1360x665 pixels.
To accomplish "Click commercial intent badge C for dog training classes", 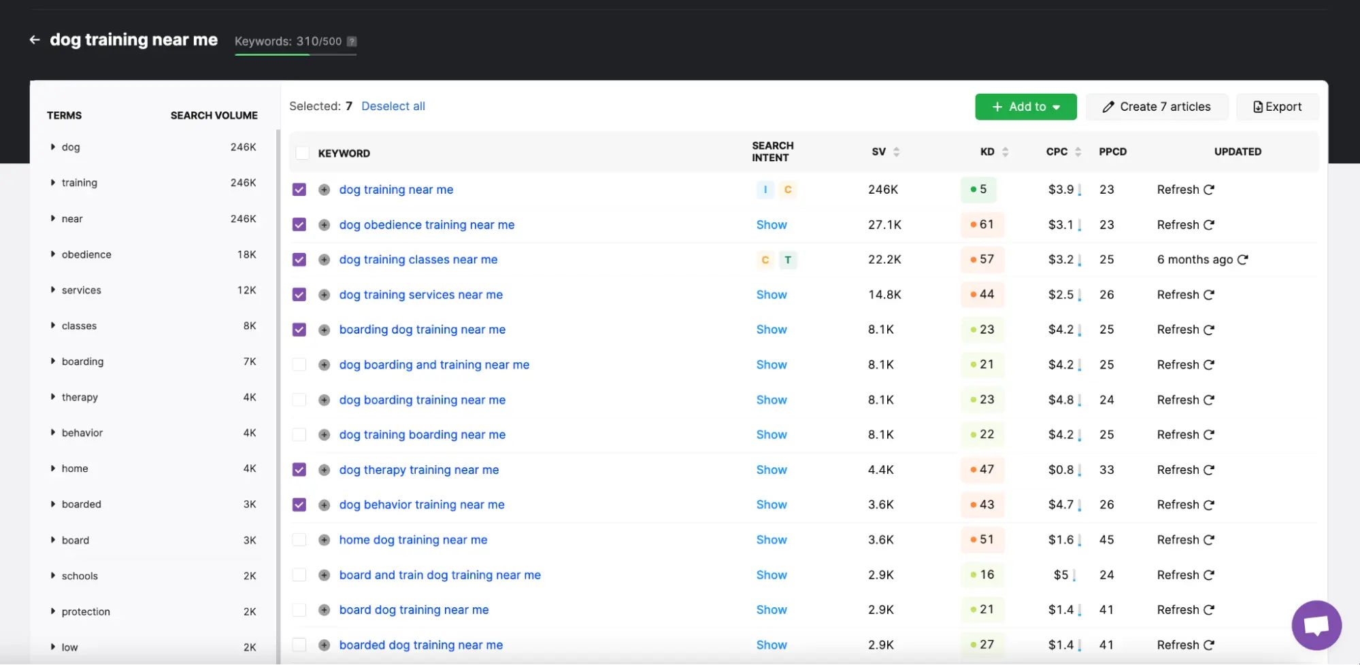I will click(765, 260).
